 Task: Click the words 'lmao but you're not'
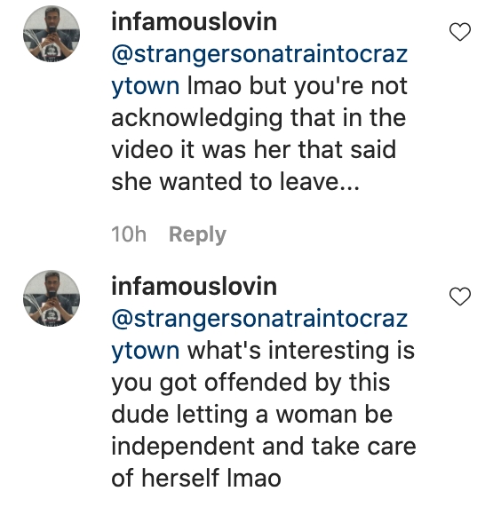[298, 86]
